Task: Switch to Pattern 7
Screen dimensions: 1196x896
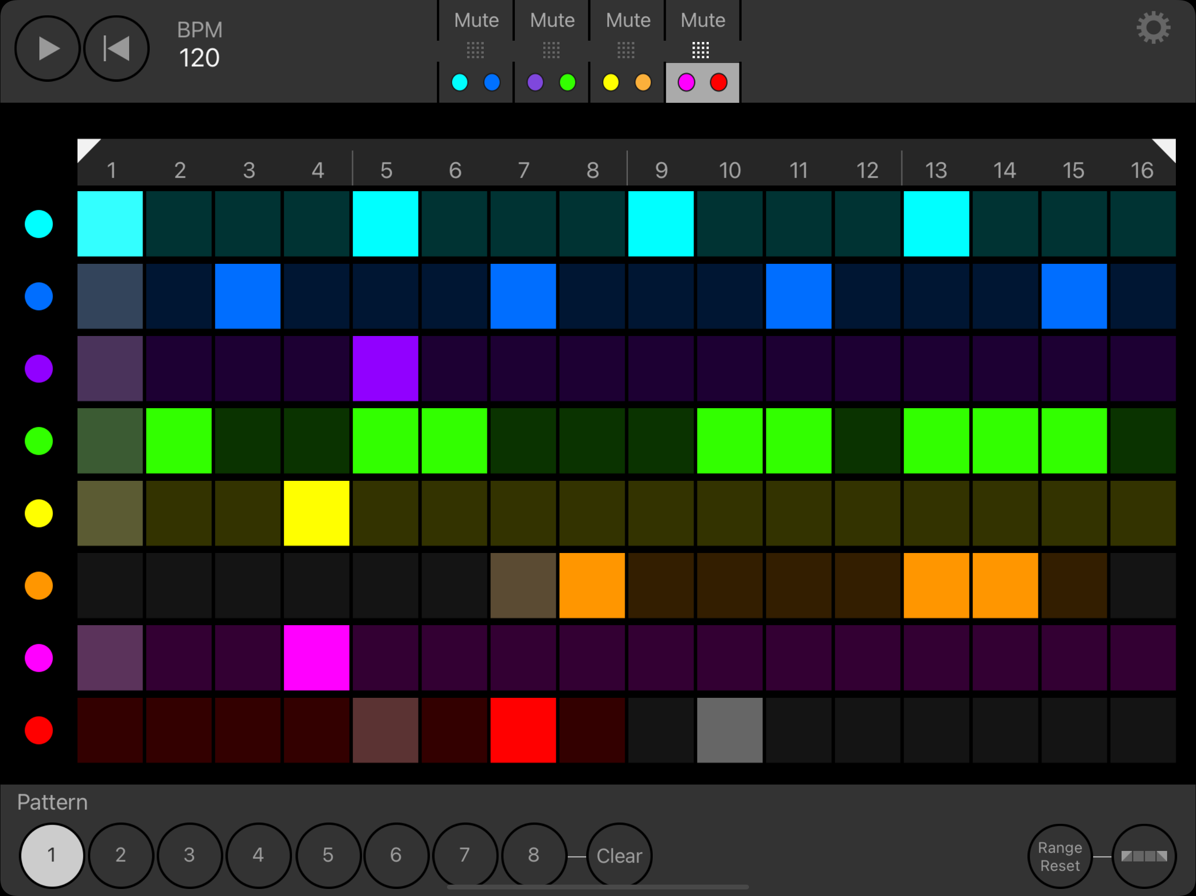Action: coord(464,855)
